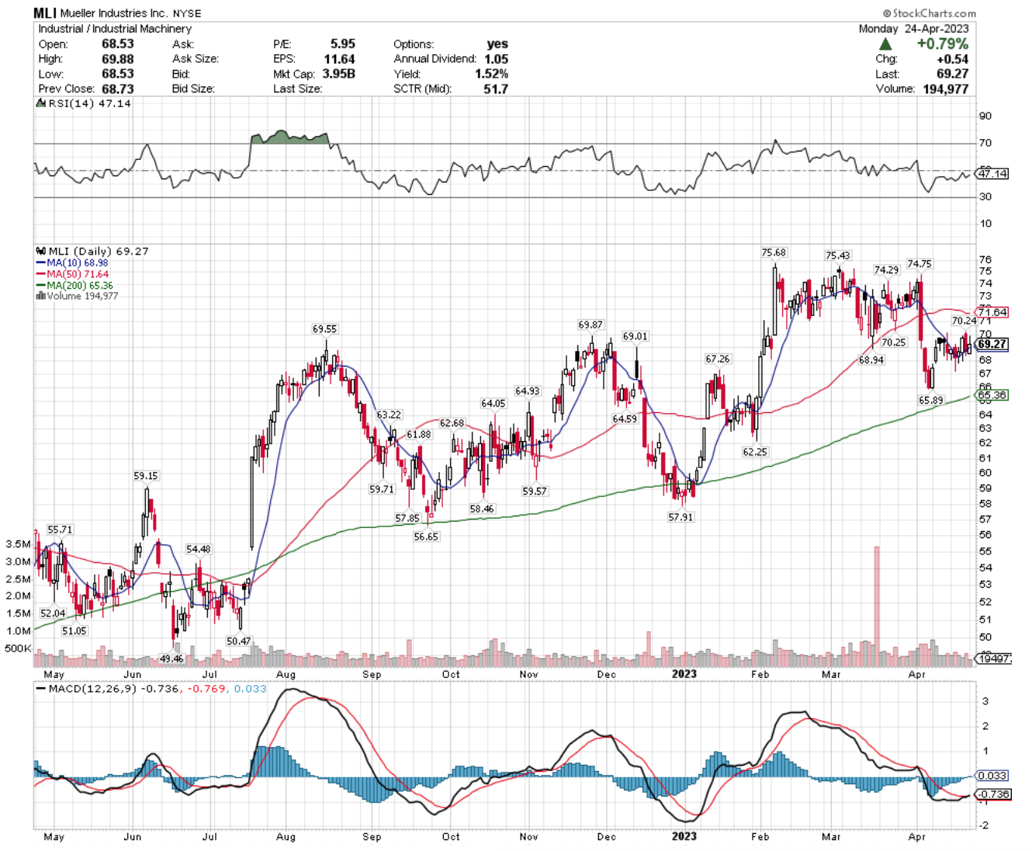The height and width of the screenshot is (851, 1032).
Task: Click the header Volume value 194,977
Action: tap(945, 89)
